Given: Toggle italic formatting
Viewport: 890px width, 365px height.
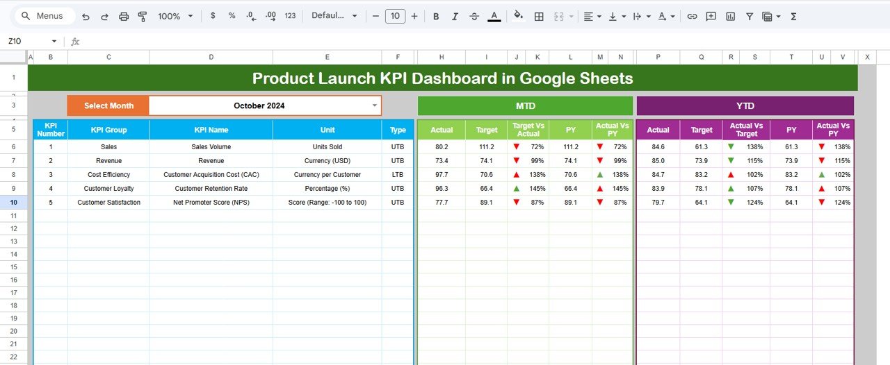Looking at the screenshot, I should pos(455,16).
